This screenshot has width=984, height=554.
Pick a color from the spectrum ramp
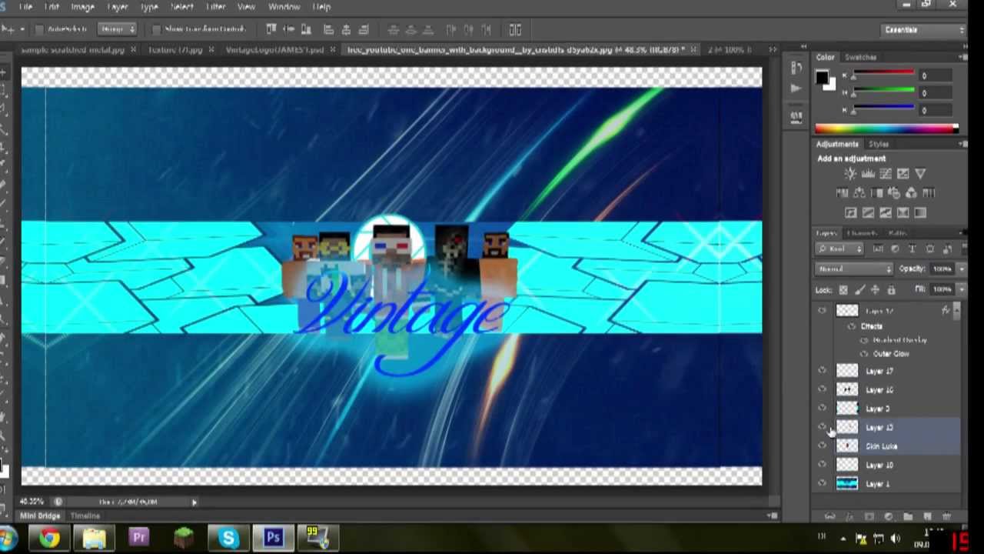pos(886,128)
